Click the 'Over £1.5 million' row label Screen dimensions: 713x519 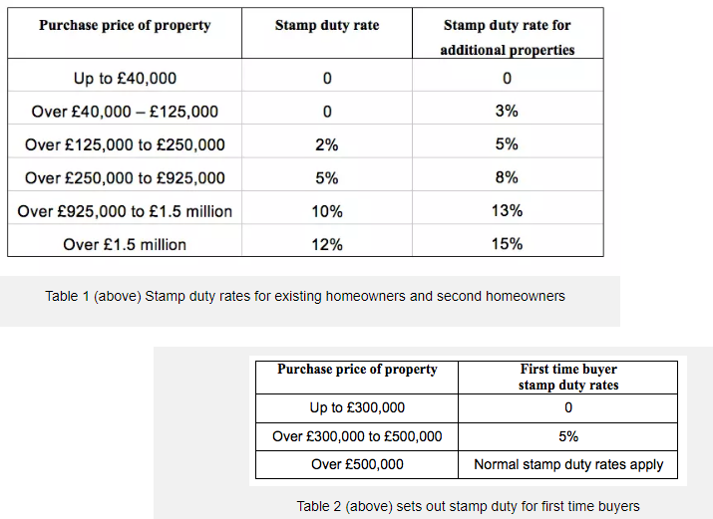125,244
